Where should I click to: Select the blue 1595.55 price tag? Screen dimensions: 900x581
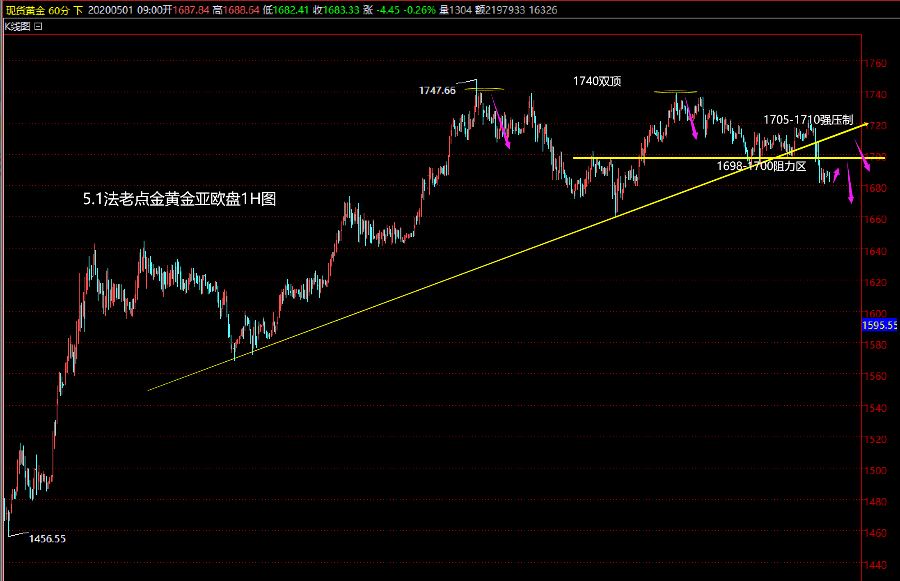click(x=879, y=326)
